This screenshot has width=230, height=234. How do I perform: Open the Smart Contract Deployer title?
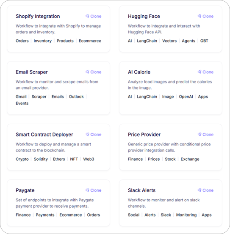coord(44,134)
